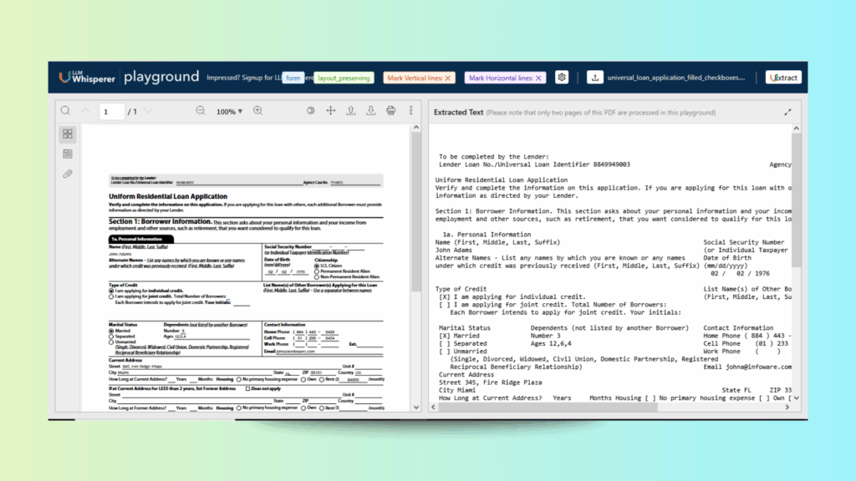Viewport: 856px width, 481px height.
Task: Open settings gear in top bar
Action: click(x=563, y=78)
